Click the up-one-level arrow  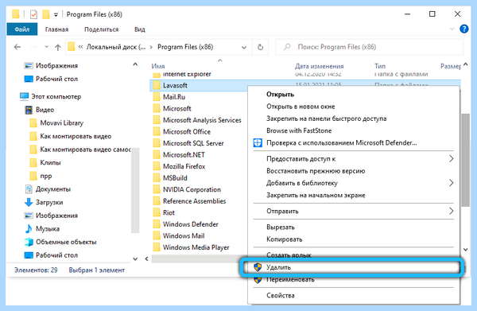58,47
